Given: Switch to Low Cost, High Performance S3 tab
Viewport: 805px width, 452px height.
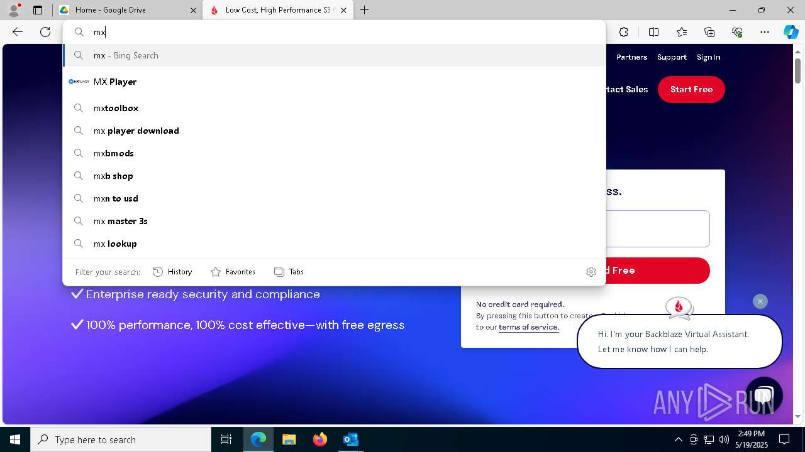Looking at the screenshot, I should (x=277, y=10).
